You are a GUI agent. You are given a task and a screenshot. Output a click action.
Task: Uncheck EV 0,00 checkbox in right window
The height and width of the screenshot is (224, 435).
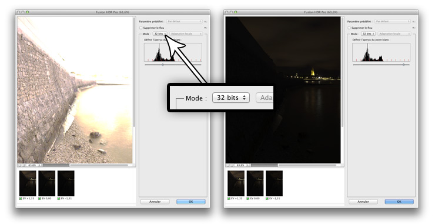(x=248, y=199)
